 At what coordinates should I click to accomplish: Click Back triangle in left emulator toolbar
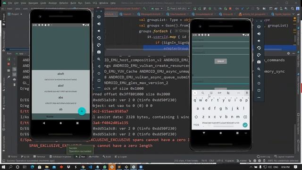[x=99, y=66]
